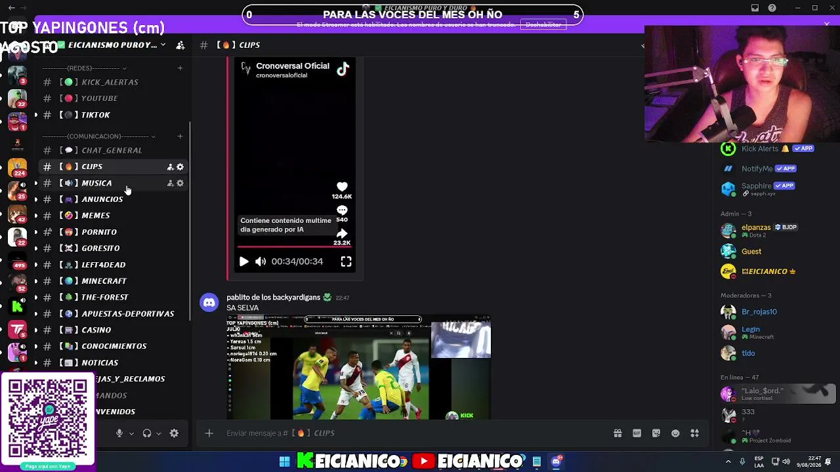Viewport: 840px width, 472px height.
Task: Open pablito de los backyardigans user profile
Action: pos(273,298)
